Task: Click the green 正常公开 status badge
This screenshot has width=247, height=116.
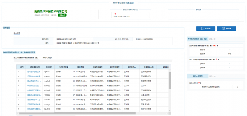Action: (x=62, y=15)
